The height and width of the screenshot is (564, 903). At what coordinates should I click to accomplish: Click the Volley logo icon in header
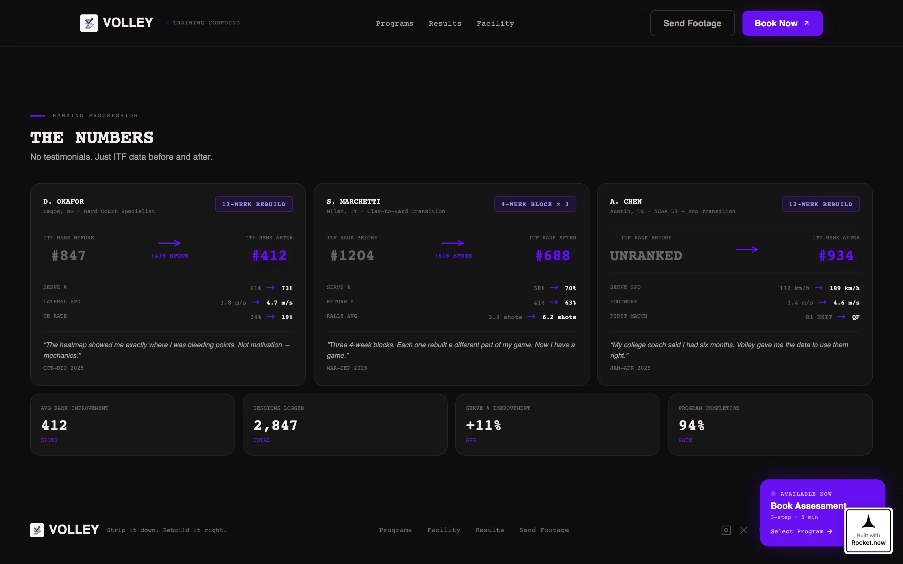(89, 23)
